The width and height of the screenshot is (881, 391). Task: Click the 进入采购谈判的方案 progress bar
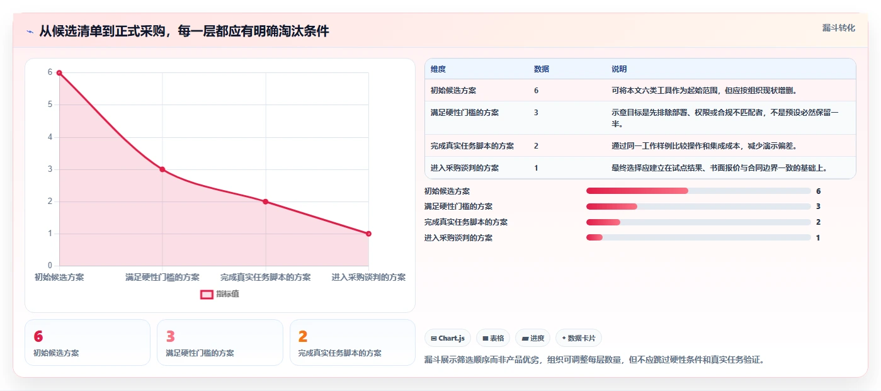pos(698,237)
